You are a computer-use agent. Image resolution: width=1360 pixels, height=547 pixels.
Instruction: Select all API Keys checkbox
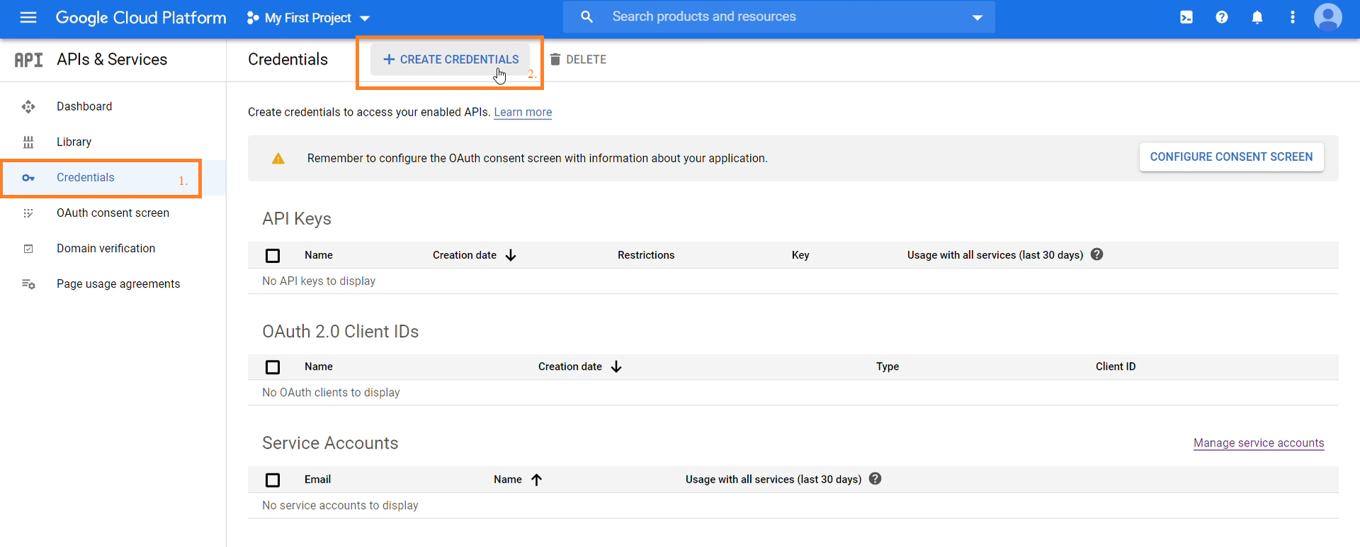click(273, 255)
